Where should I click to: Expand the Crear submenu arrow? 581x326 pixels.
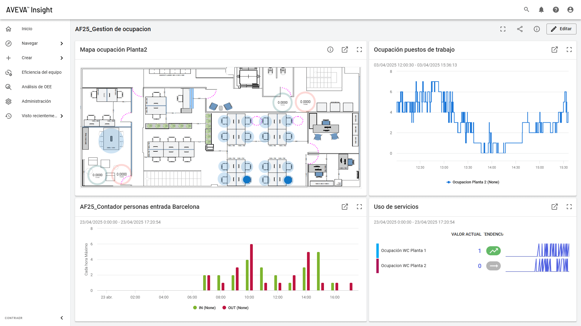62,58
